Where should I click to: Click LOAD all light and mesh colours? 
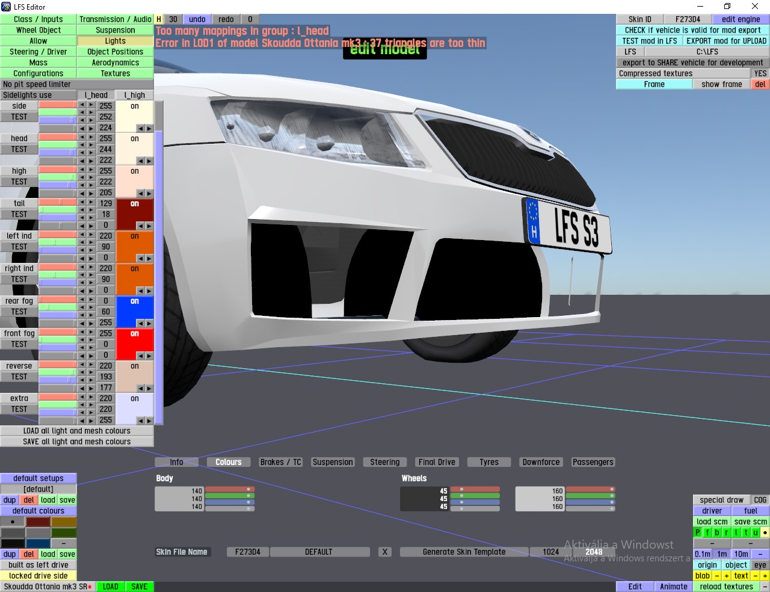77,431
